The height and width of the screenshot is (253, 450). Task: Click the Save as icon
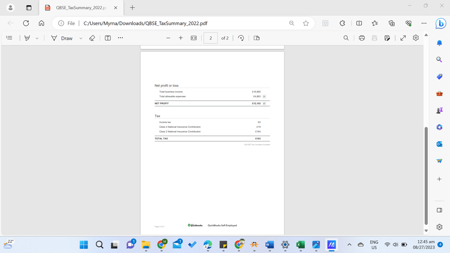[x=387, y=38]
